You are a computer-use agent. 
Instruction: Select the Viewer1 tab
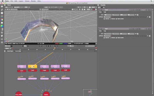point(9,5)
